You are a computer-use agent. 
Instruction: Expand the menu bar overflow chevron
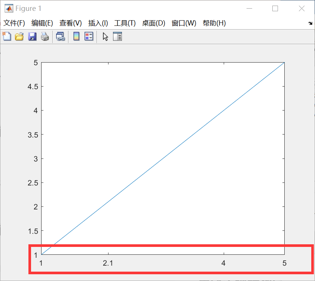(310, 23)
